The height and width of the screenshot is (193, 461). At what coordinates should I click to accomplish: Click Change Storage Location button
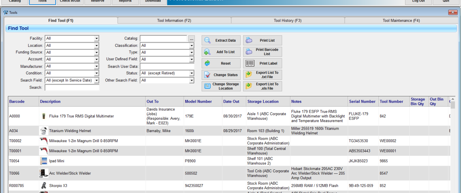(221, 86)
